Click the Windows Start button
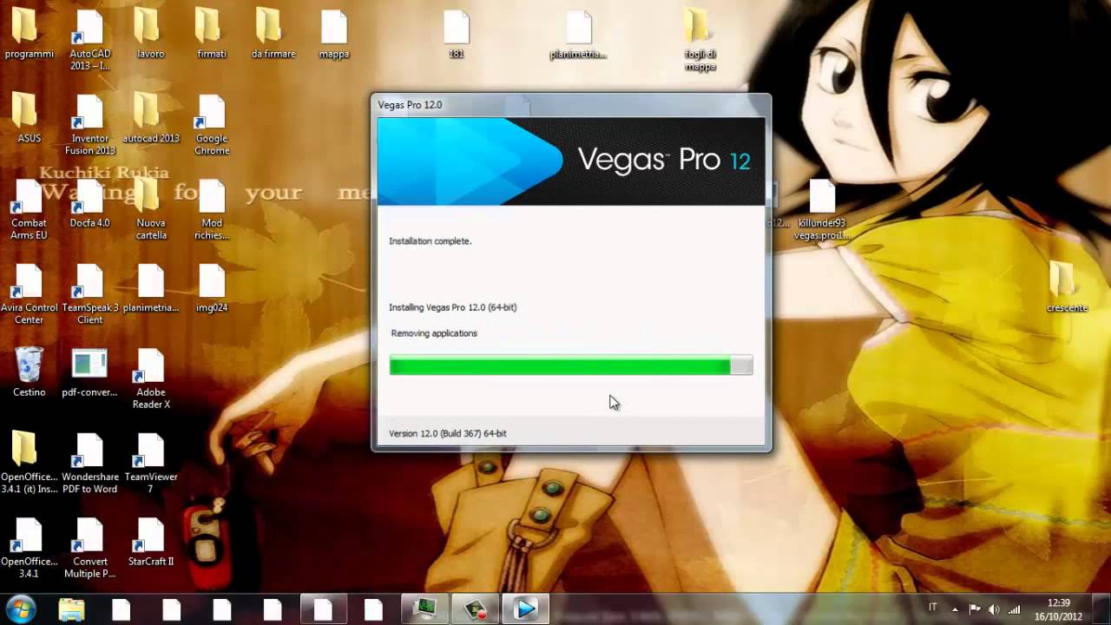1111x625 pixels. click(x=20, y=609)
